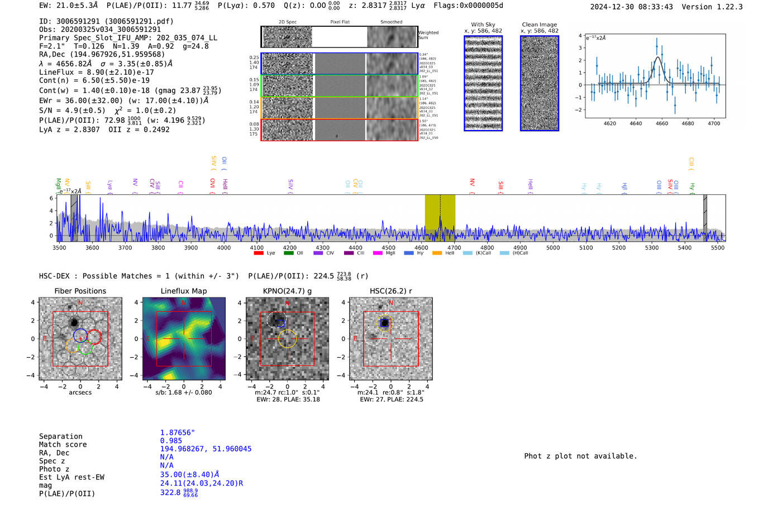Click the red-bordered fiber 2D spectrum row

(x=339, y=130)
